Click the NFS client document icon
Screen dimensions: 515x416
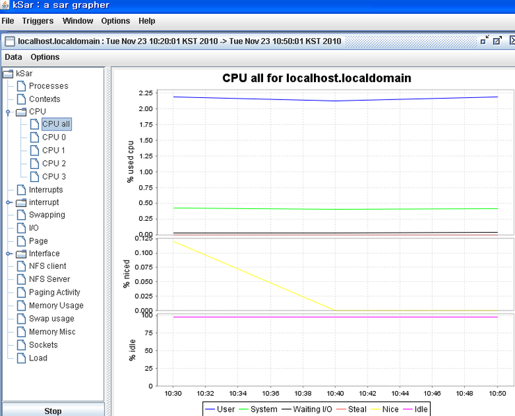(x=22, y=266)
